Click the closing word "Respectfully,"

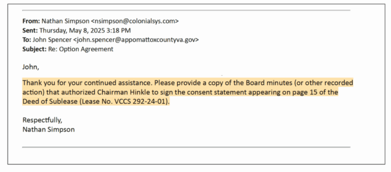42,120
